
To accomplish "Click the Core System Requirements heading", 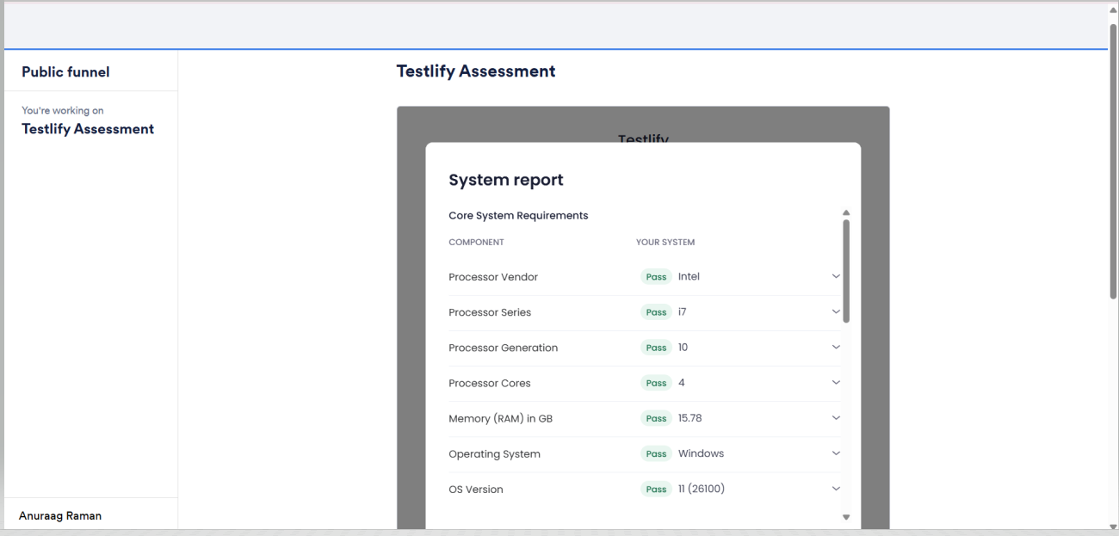I will [518, 215].
